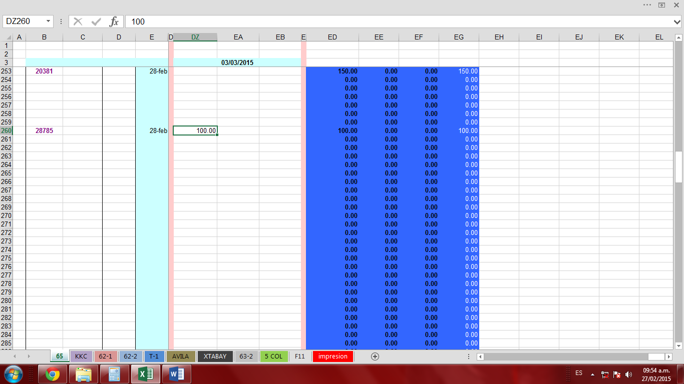Select row 253 header
The image size is (684, 384).
[x=6, y=71]
